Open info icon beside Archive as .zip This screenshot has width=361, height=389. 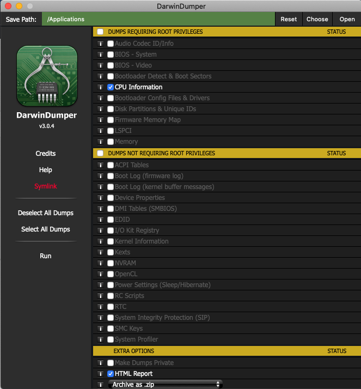click(100, 385)
